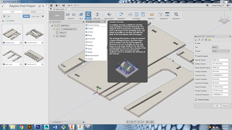
Task: Open the Geometry tab in Adaptive dialog
Action: pyautogui.click(x=199, y=40)
